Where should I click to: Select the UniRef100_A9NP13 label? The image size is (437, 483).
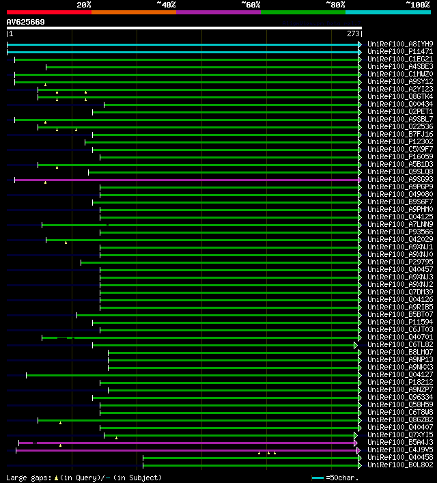400,359
